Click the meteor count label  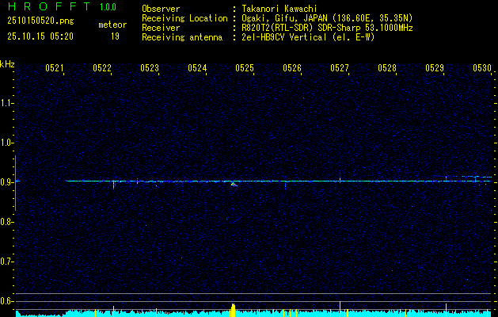[112, 25]
